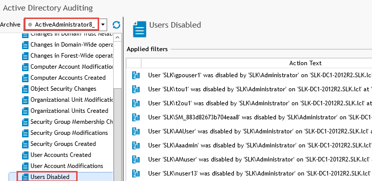
Task: Select the gpouser1 disabled event icon
Action: 136,75
